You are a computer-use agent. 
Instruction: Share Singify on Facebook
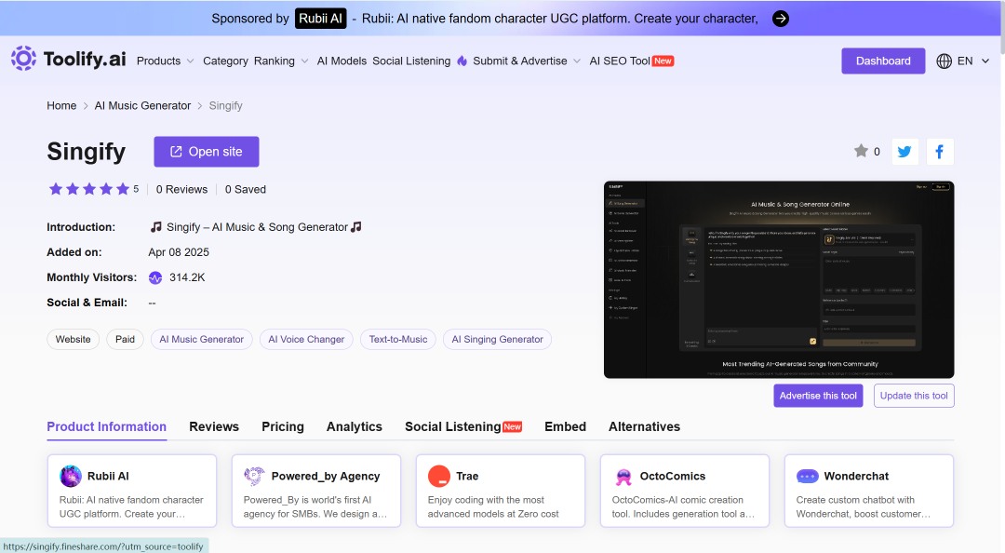pyautogui.click(x=940, y=152)
